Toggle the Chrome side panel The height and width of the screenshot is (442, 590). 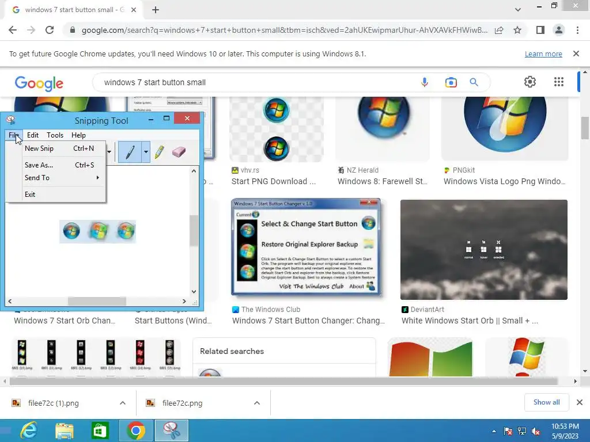(540, 30)
